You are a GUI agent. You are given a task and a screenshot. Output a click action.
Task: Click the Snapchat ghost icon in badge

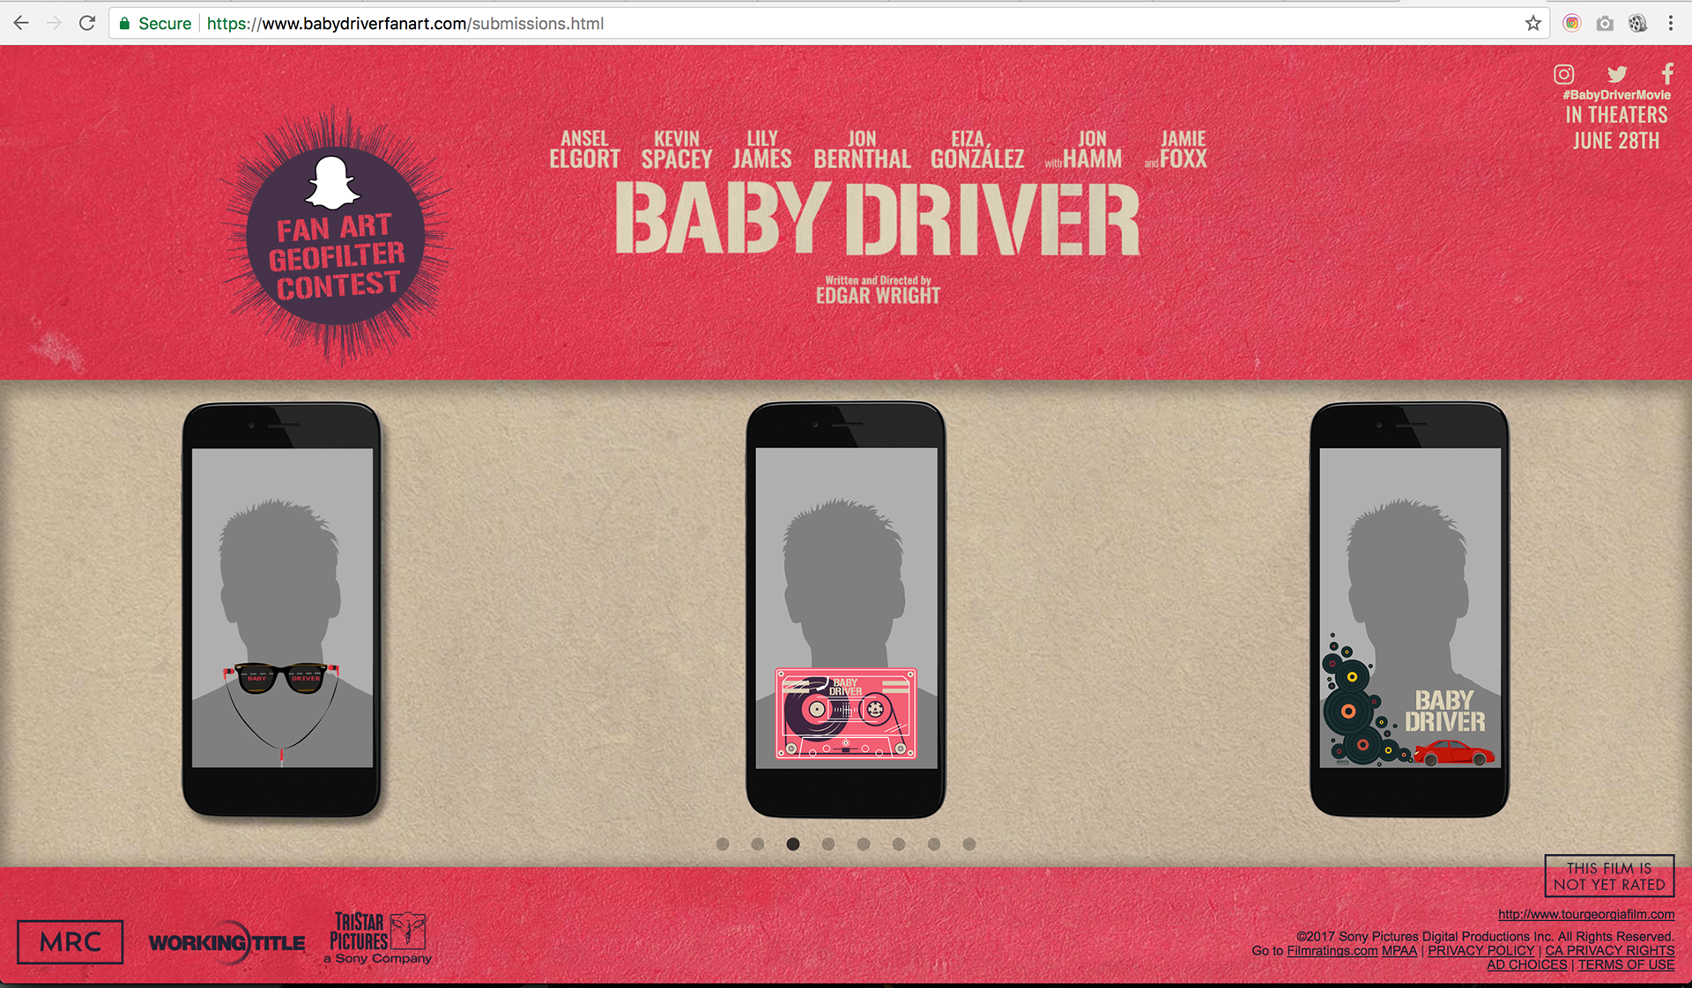(x=332, y=182)
